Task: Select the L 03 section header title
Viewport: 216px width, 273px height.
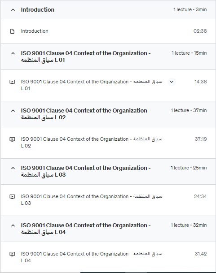Action: (86, 171)
